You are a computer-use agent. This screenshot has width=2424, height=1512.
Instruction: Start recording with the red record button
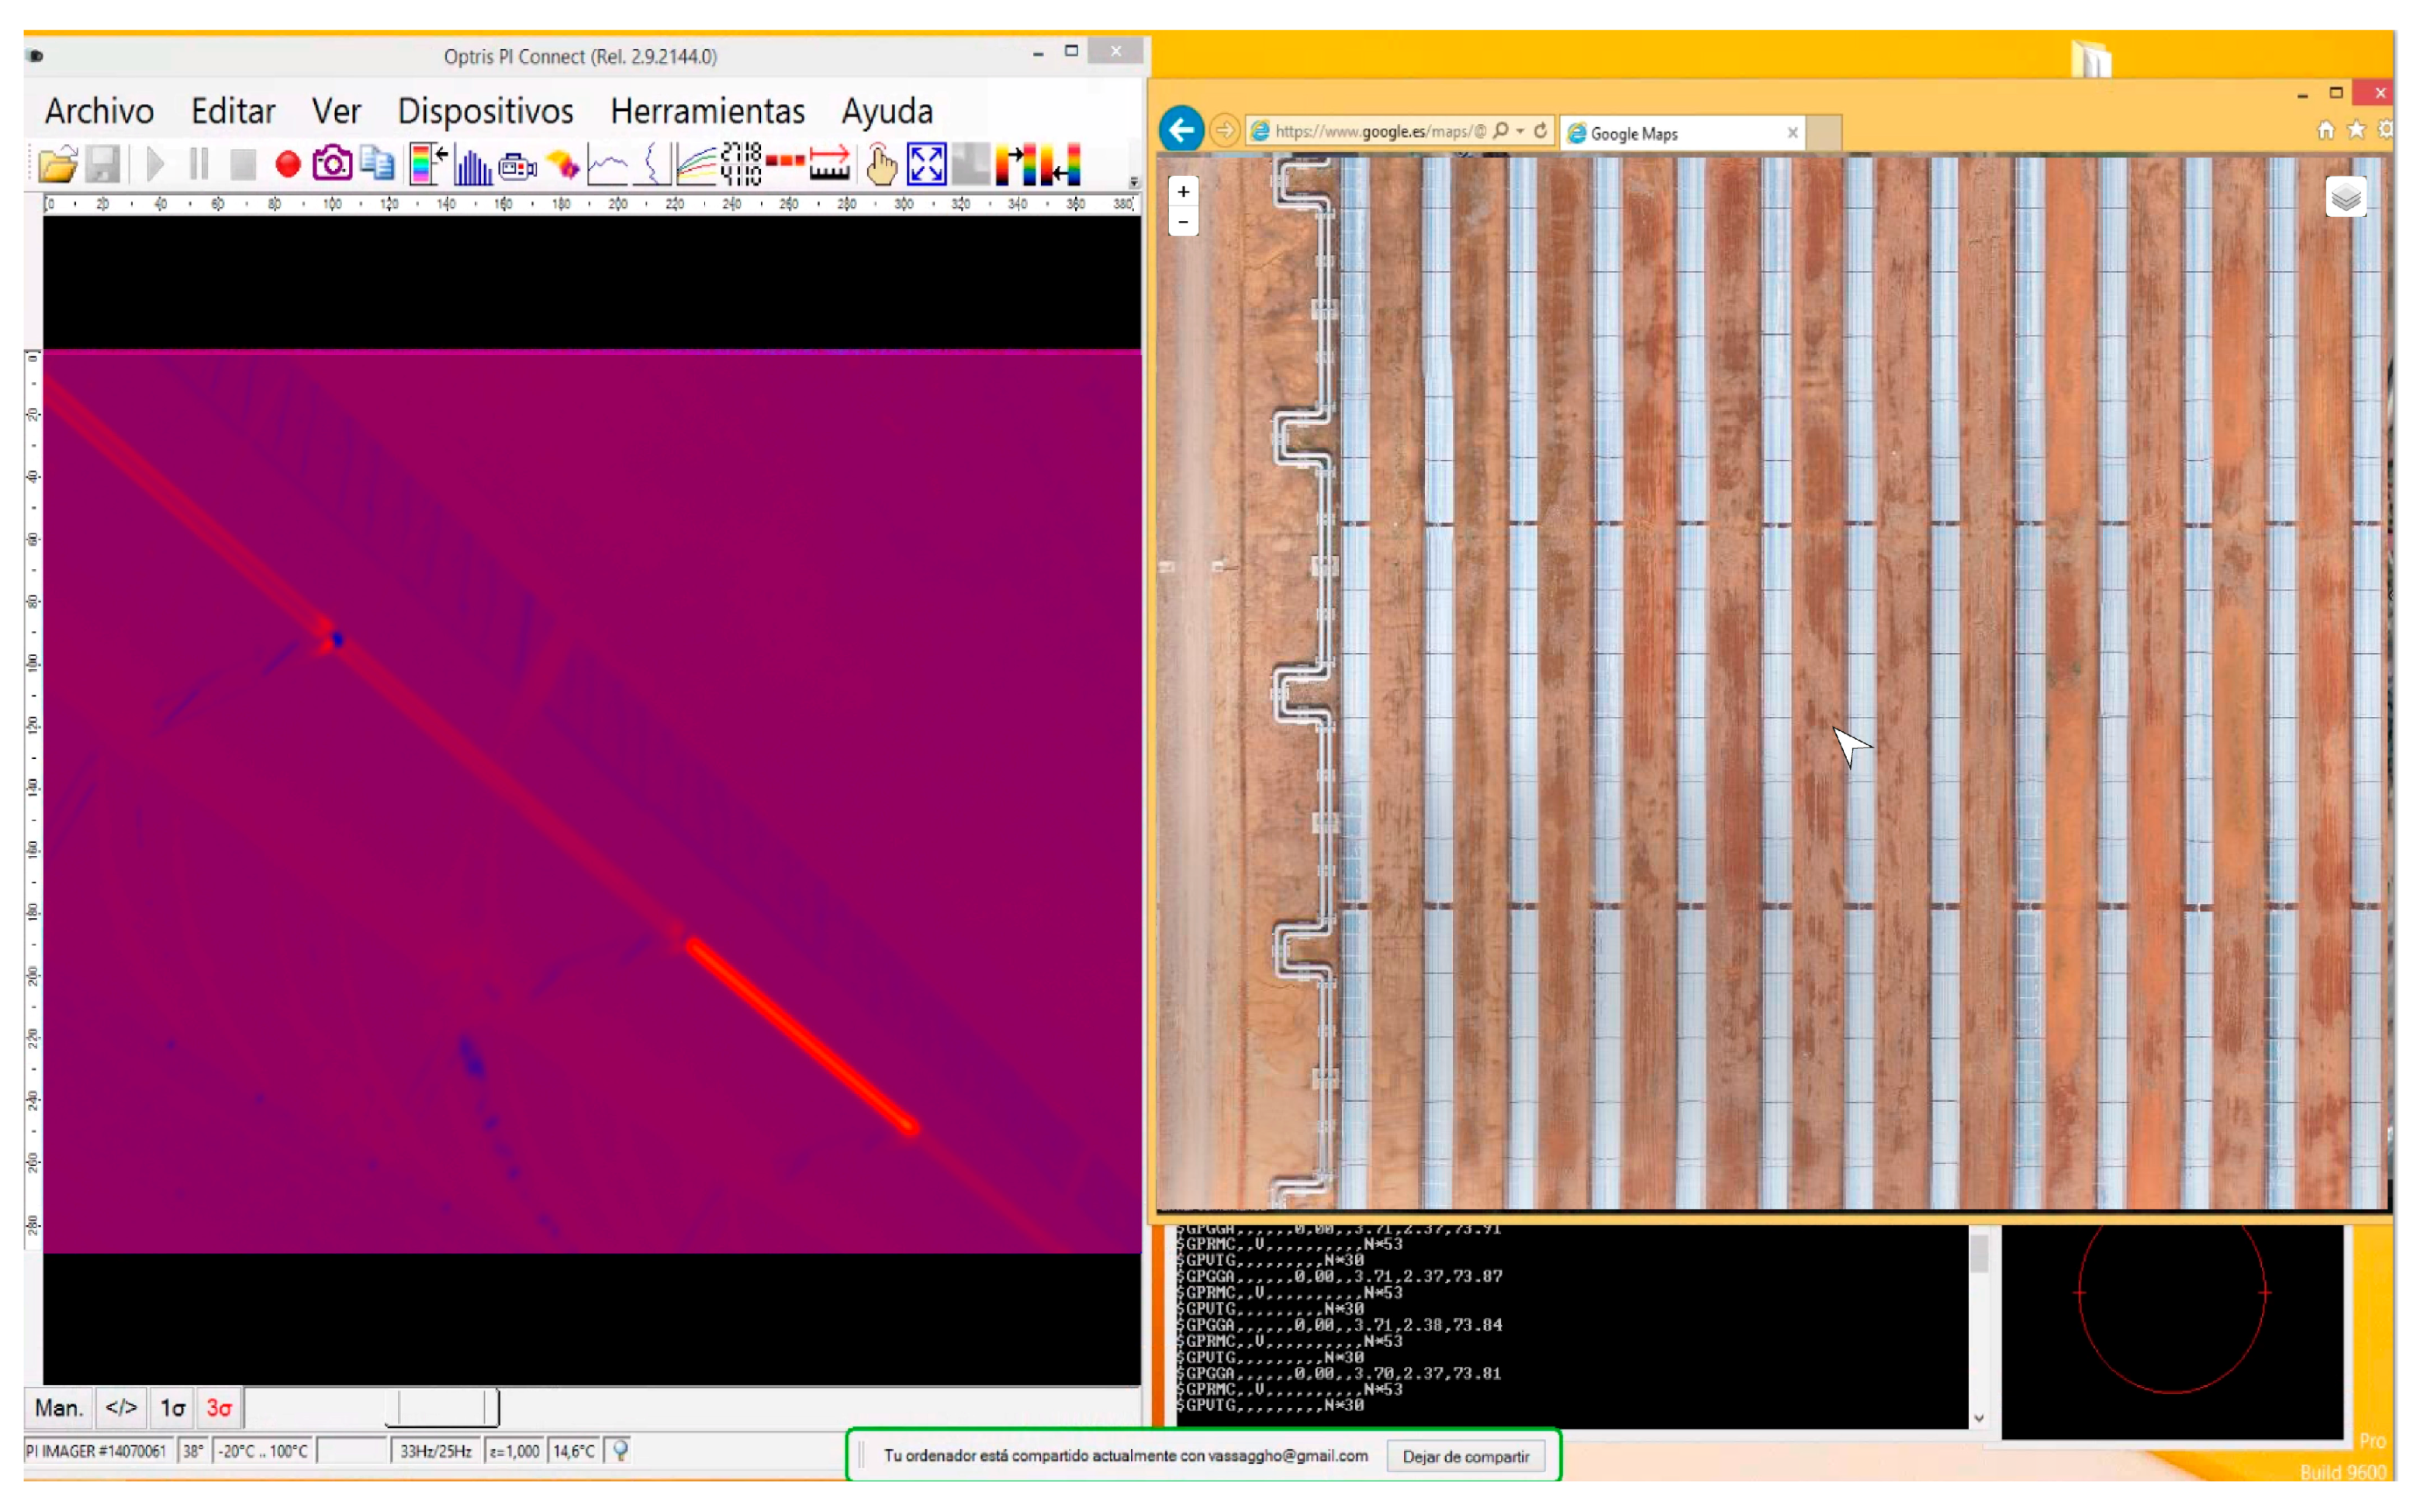288,165
